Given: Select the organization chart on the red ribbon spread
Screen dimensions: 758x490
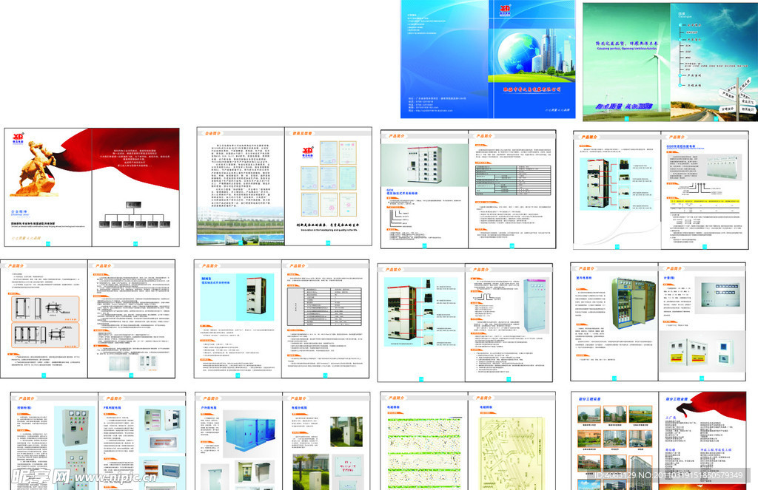Looking at the screenshot, I should [135, 215].
